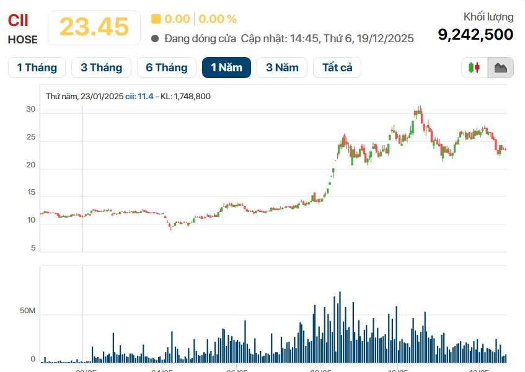The height and width of the screenshot is (372, 525).
Task: Click the gray market-closed status dot
Action: coord(155,38)
